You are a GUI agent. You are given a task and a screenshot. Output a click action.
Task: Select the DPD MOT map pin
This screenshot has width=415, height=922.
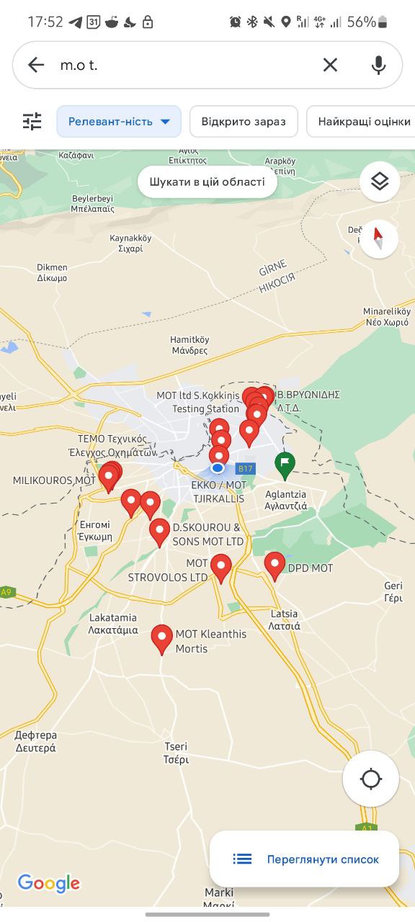(x=275, y=566)
